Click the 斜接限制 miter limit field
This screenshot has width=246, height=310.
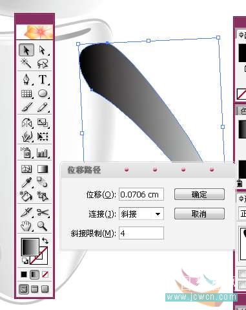pos(141,233)
